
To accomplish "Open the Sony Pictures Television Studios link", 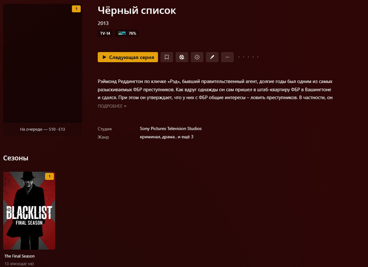I will tap(171, 129).
